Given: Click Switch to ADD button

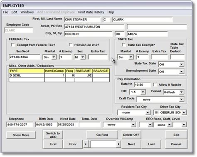Looking at the screenshot, I should [x=53, y=135].
